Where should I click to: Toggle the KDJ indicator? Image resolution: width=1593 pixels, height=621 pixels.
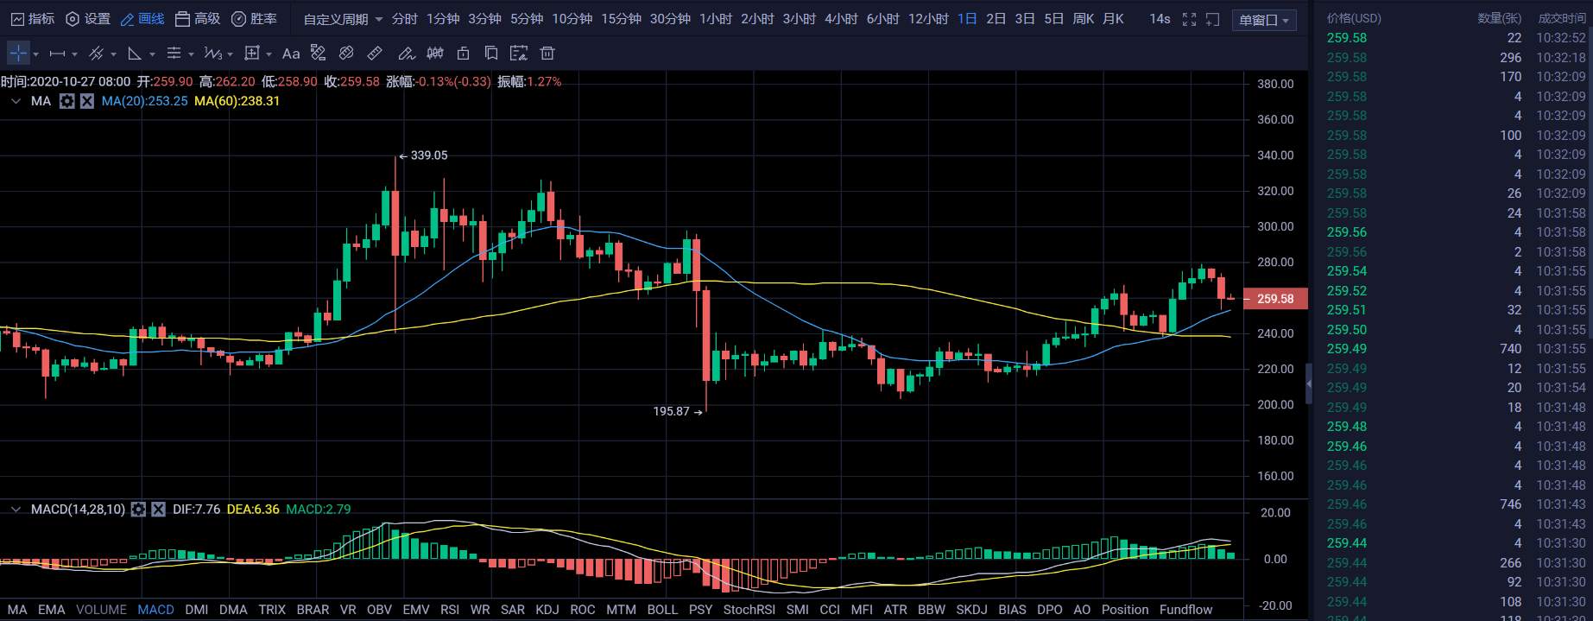[547, 610]
